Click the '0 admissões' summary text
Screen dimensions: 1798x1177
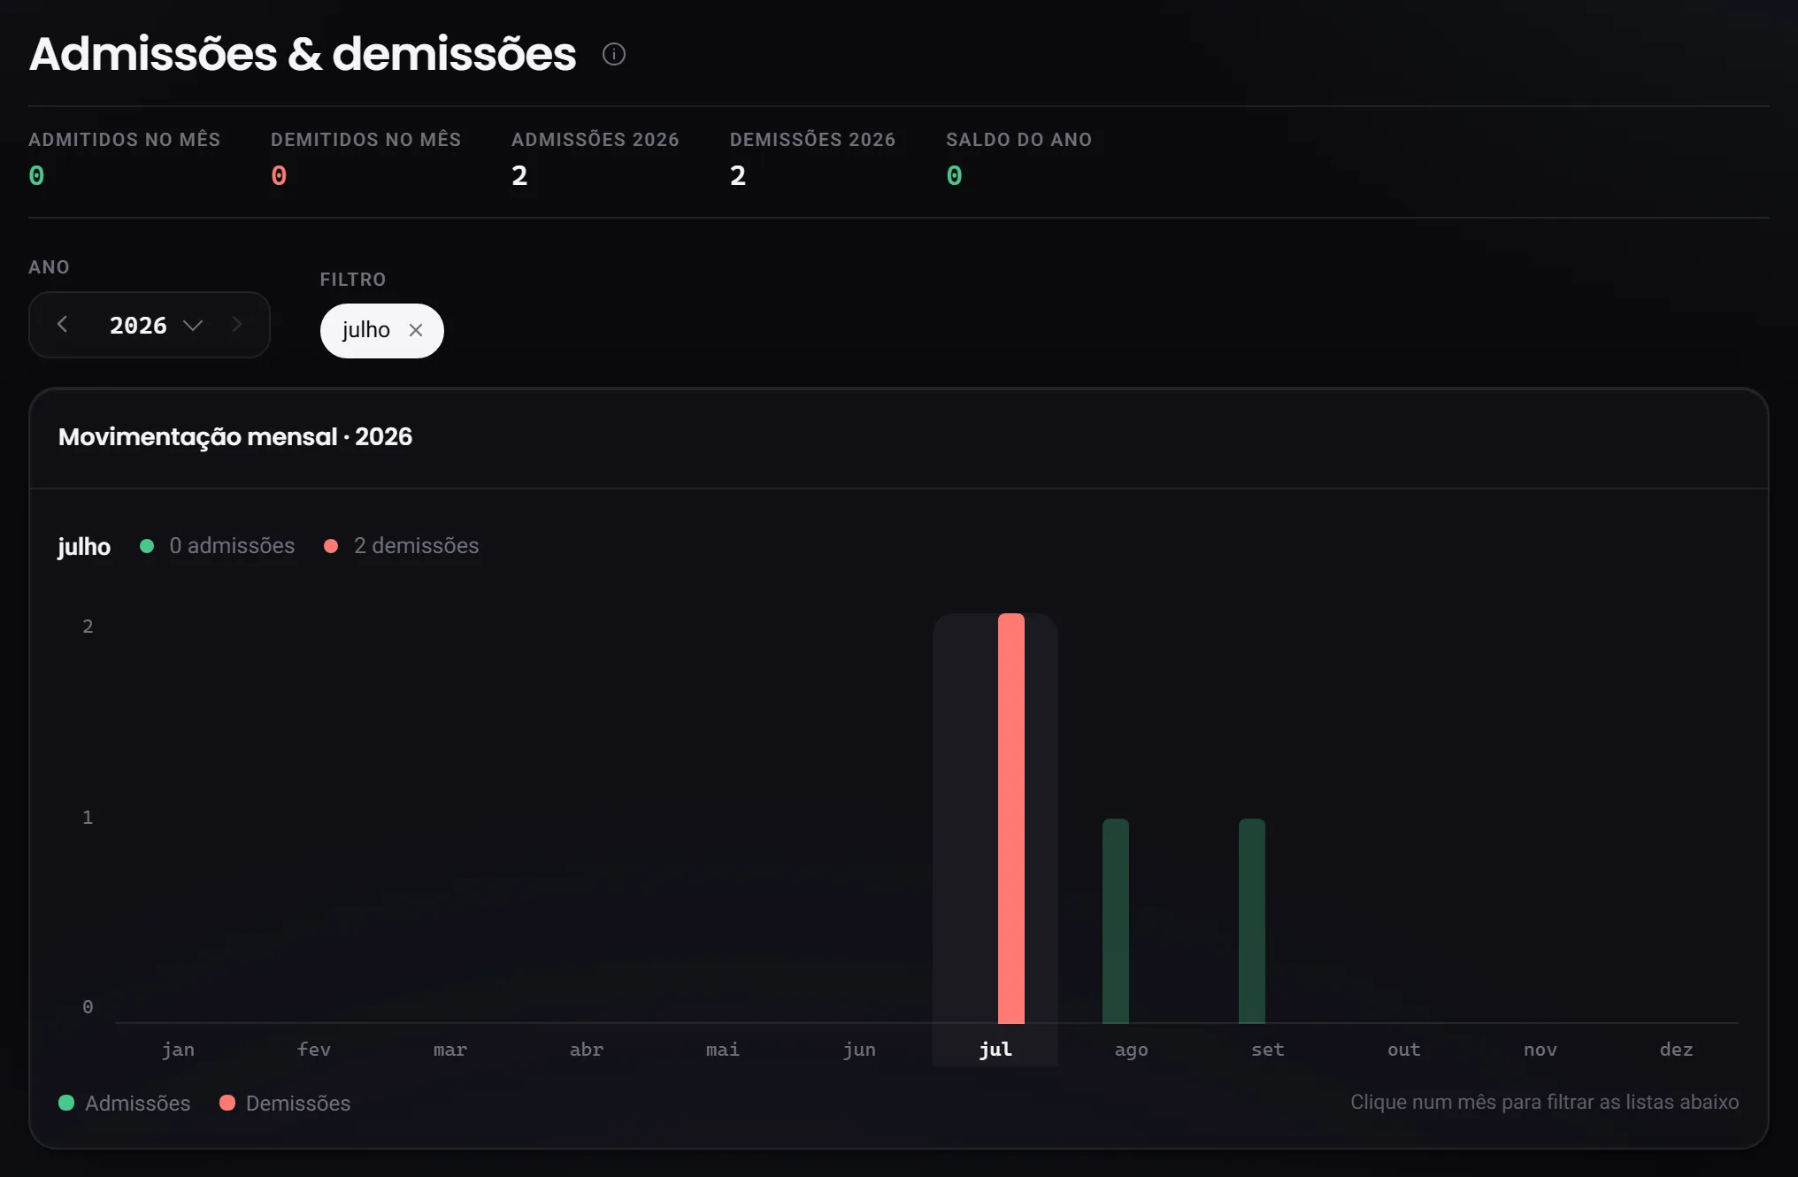tap(232, 546)
